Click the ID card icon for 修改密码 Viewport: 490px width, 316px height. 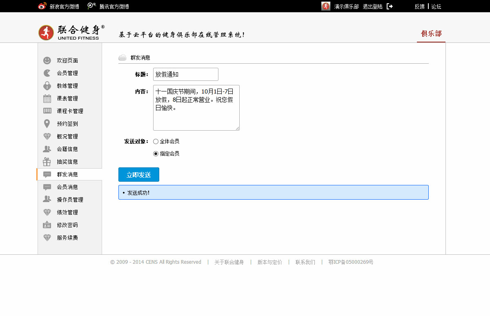pyautogui.click(x=47, y=225)
